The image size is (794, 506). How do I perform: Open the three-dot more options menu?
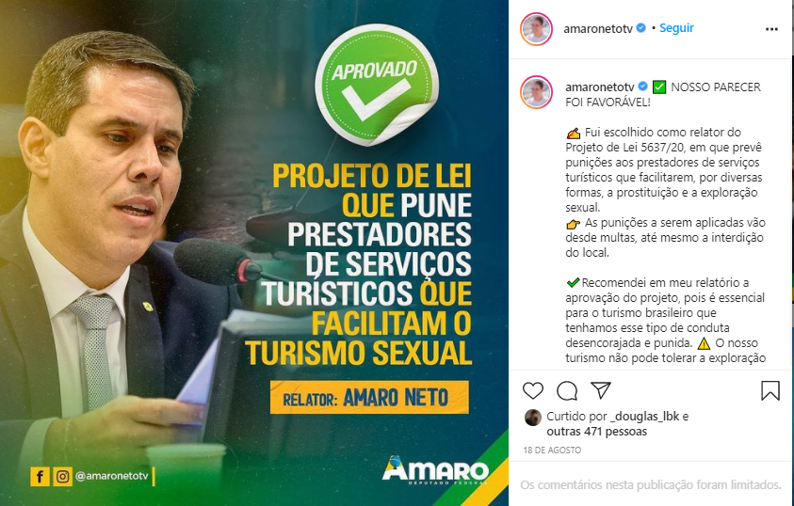coord(771,29)
